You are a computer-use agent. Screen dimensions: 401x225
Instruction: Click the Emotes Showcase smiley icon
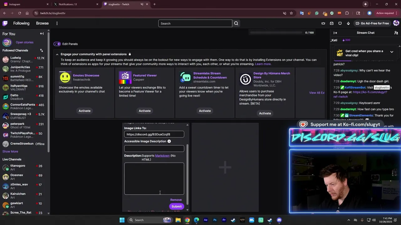pyautogui.click(x=65, y=77)
